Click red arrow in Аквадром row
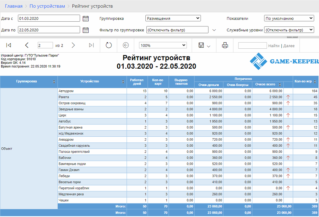This screenshot has width=319, height=217. [288, 140]
